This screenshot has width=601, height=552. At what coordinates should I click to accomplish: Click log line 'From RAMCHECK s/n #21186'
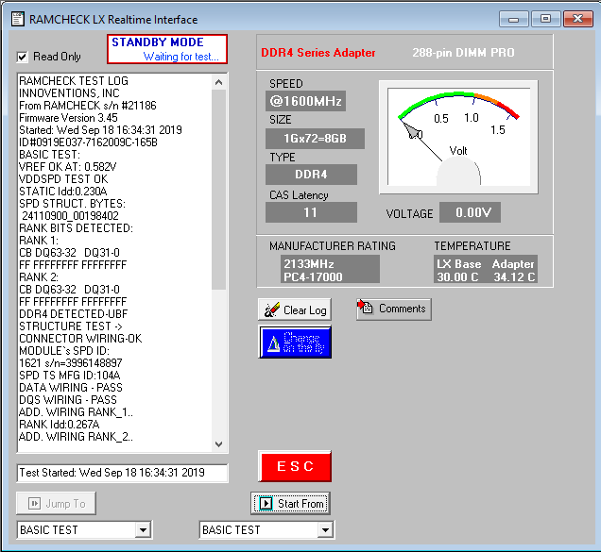[88, 106]
